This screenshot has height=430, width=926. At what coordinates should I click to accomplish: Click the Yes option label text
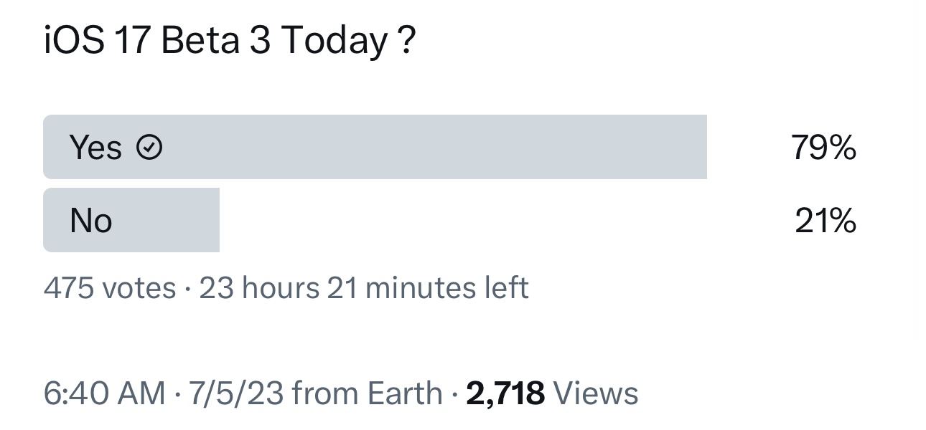coord(95,148)
